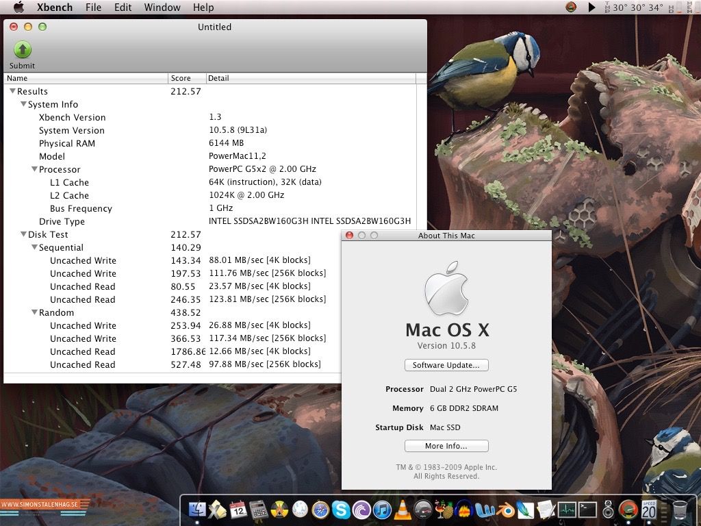This screenshot has width=701, height=526.
Task: Collapse the Sequential results group
Action: tap(34, 247)
